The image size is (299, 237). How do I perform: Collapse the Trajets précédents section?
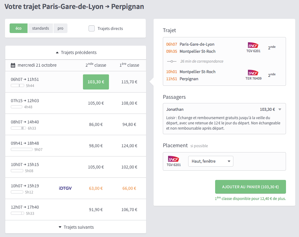pyautogui.click(x=75, y=52)
